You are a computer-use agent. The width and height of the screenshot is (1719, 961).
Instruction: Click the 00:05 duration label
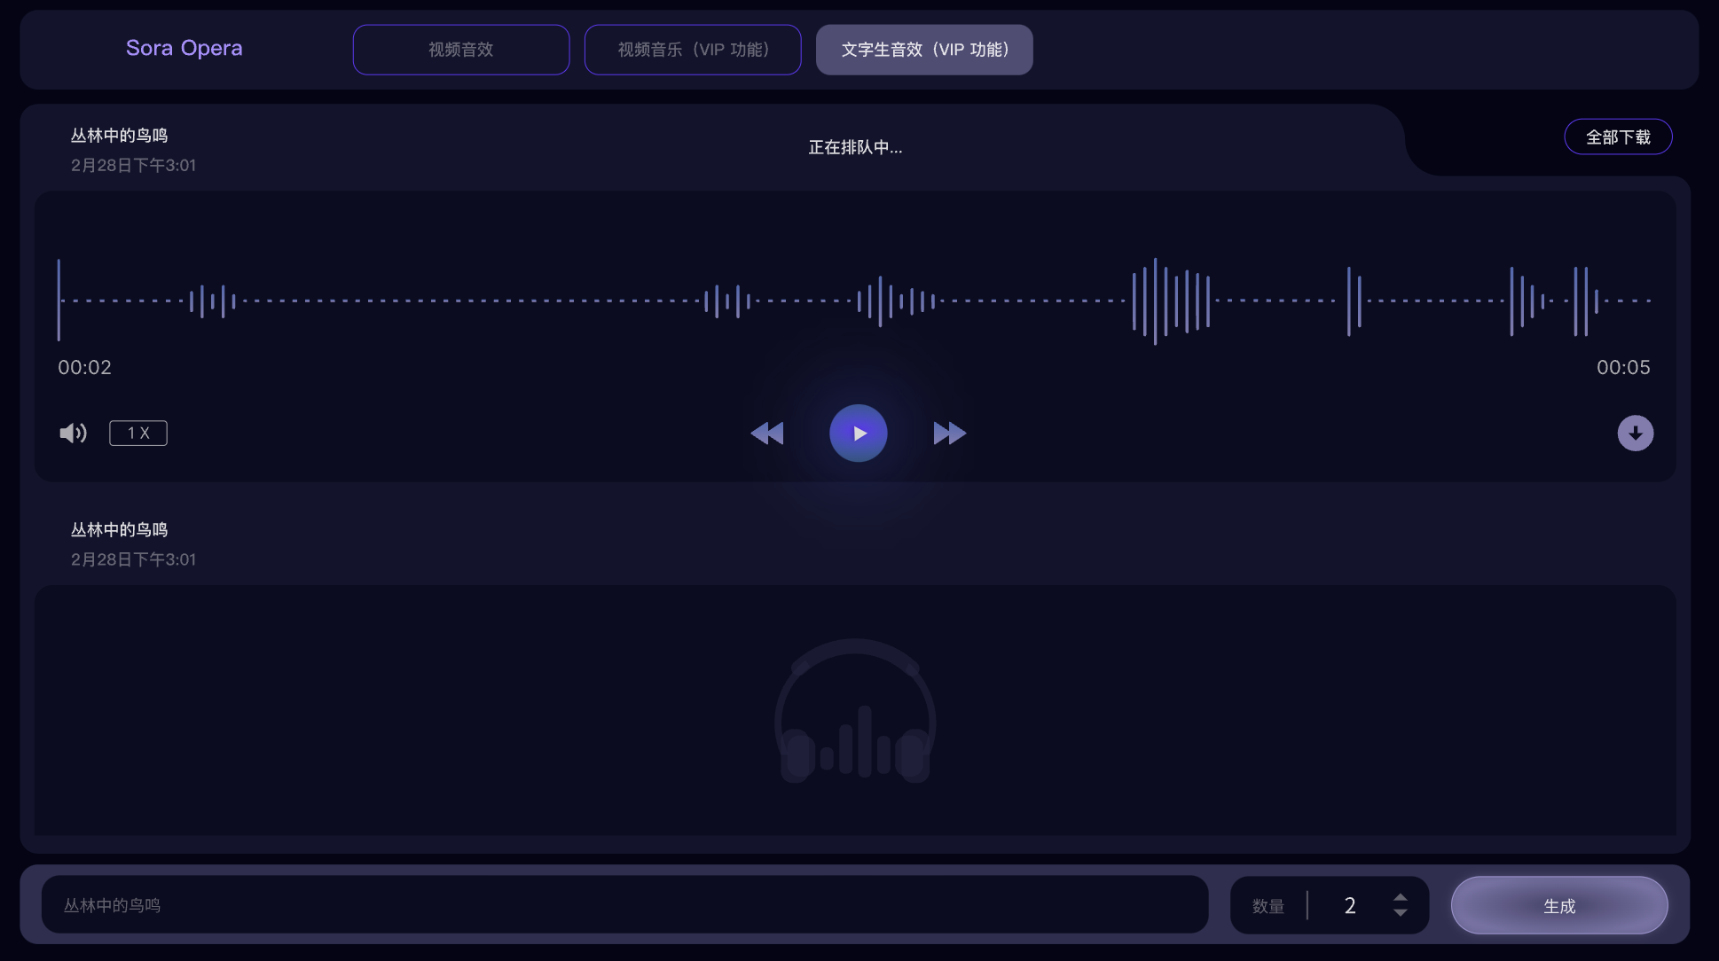pos(1622,367)
